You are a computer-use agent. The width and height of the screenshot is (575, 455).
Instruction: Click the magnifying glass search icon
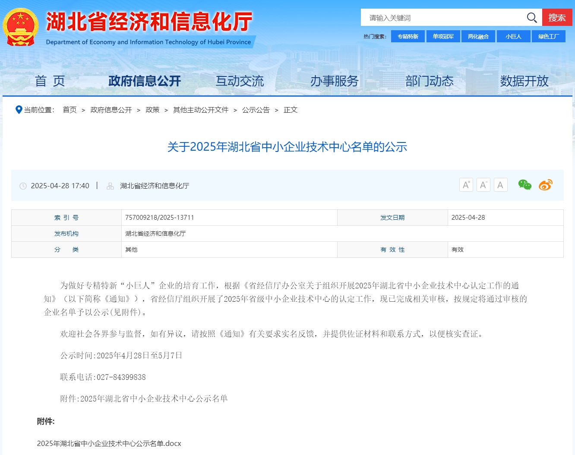coord(531,18)
